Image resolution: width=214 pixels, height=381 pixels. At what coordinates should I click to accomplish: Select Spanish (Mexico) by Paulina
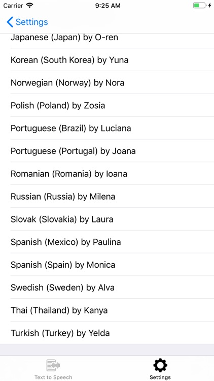[x=107, y=242]
